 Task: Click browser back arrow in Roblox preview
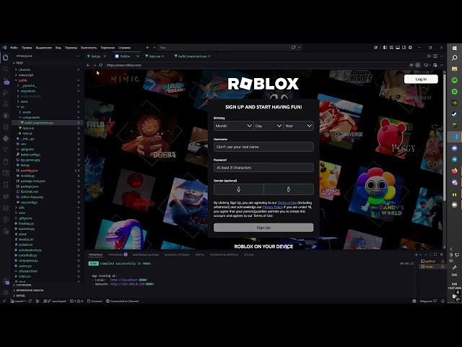pos(88,65)
